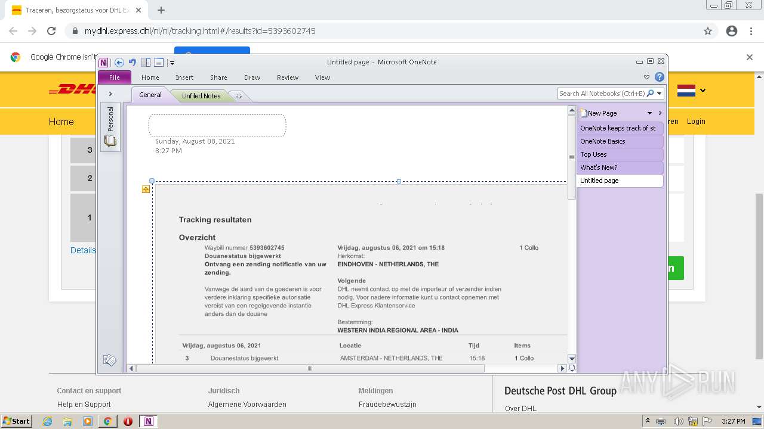Open Chrome from the taskbar
The height and width of the screenshot is (429, 764).
107,421
